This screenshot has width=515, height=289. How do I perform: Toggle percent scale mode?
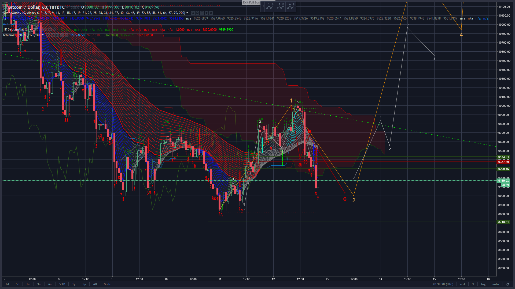pos(473,284)
